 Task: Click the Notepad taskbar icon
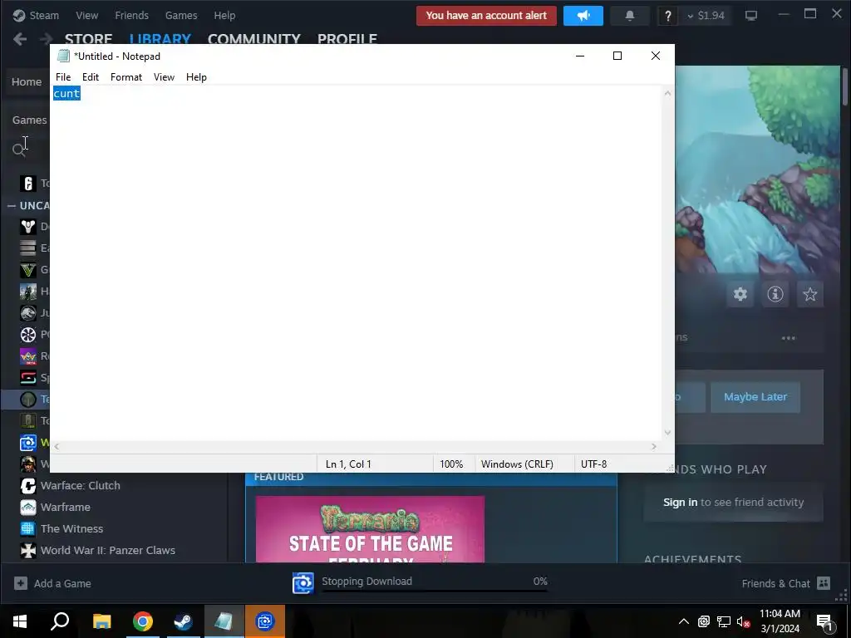[x=224, y=621]
